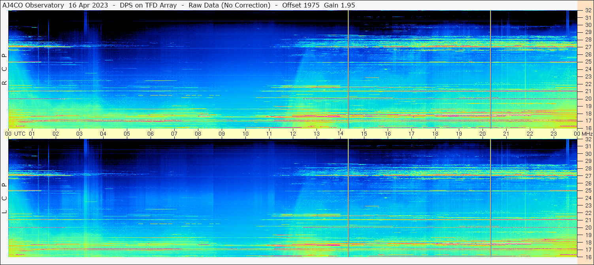Click the 20 UTC hour label
The image size is (594, 265).
483,134
